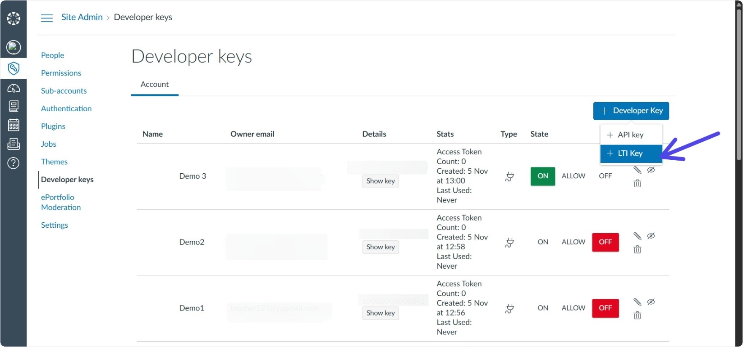Open the Inbox icon in sidebar

click(14, 144)
